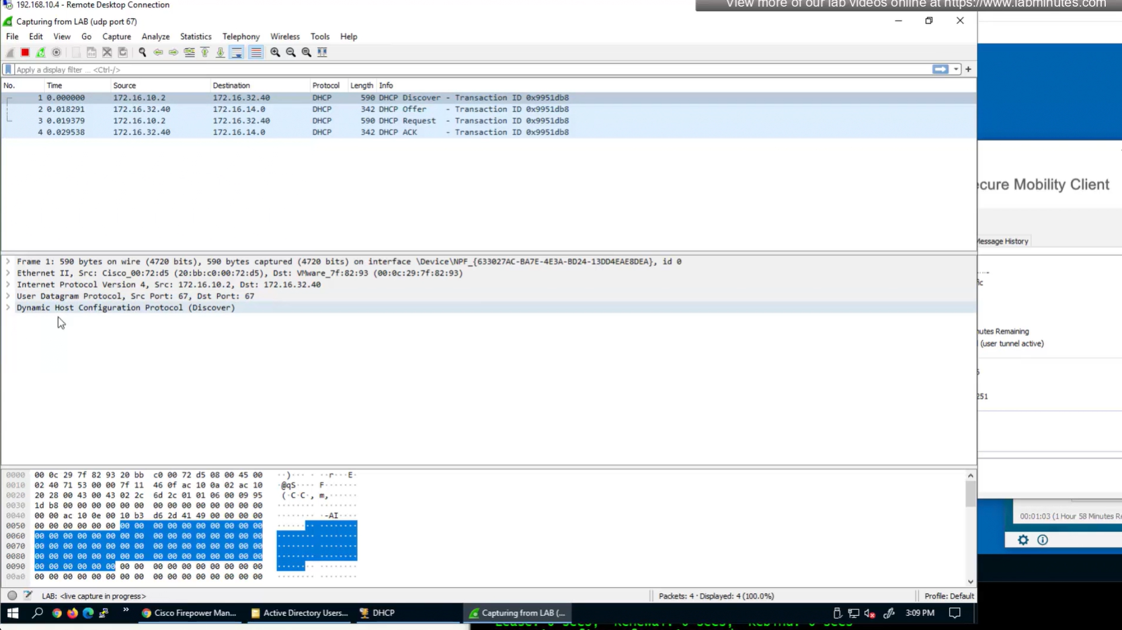Toggle the display filter bookmark button
Image resolution: width=1122 pixels, height=630 pixels.
point(8,70)
